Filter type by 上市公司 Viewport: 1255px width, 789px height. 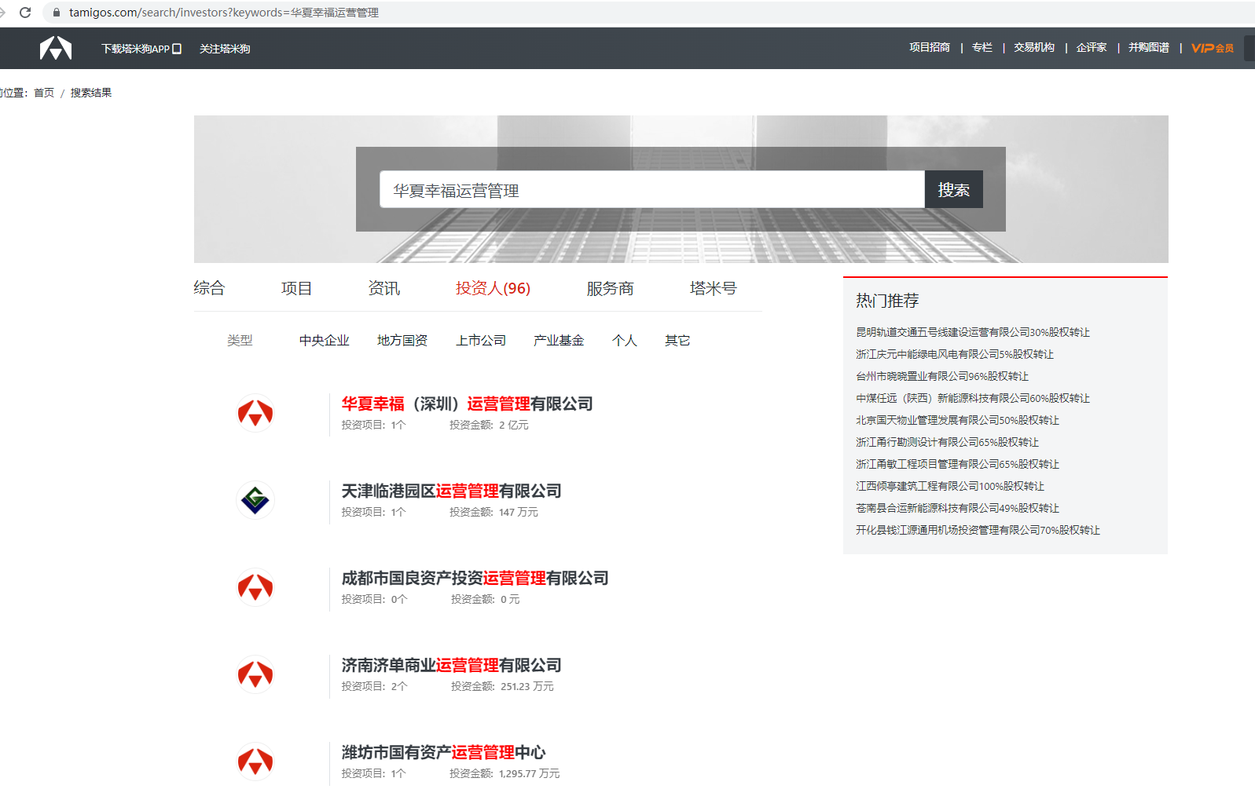[481, 340]
